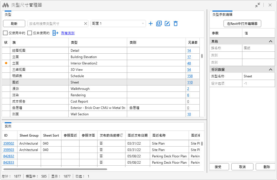Open the 所有类别 link
Viewport: 277px width, 180px height.
click(68, 33)
